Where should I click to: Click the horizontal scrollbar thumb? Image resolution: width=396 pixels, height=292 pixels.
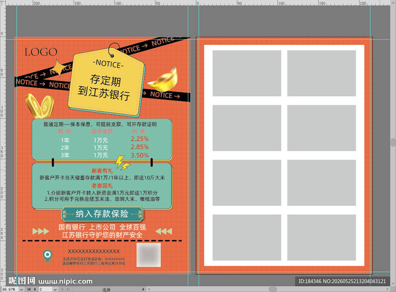click(273, 289)
